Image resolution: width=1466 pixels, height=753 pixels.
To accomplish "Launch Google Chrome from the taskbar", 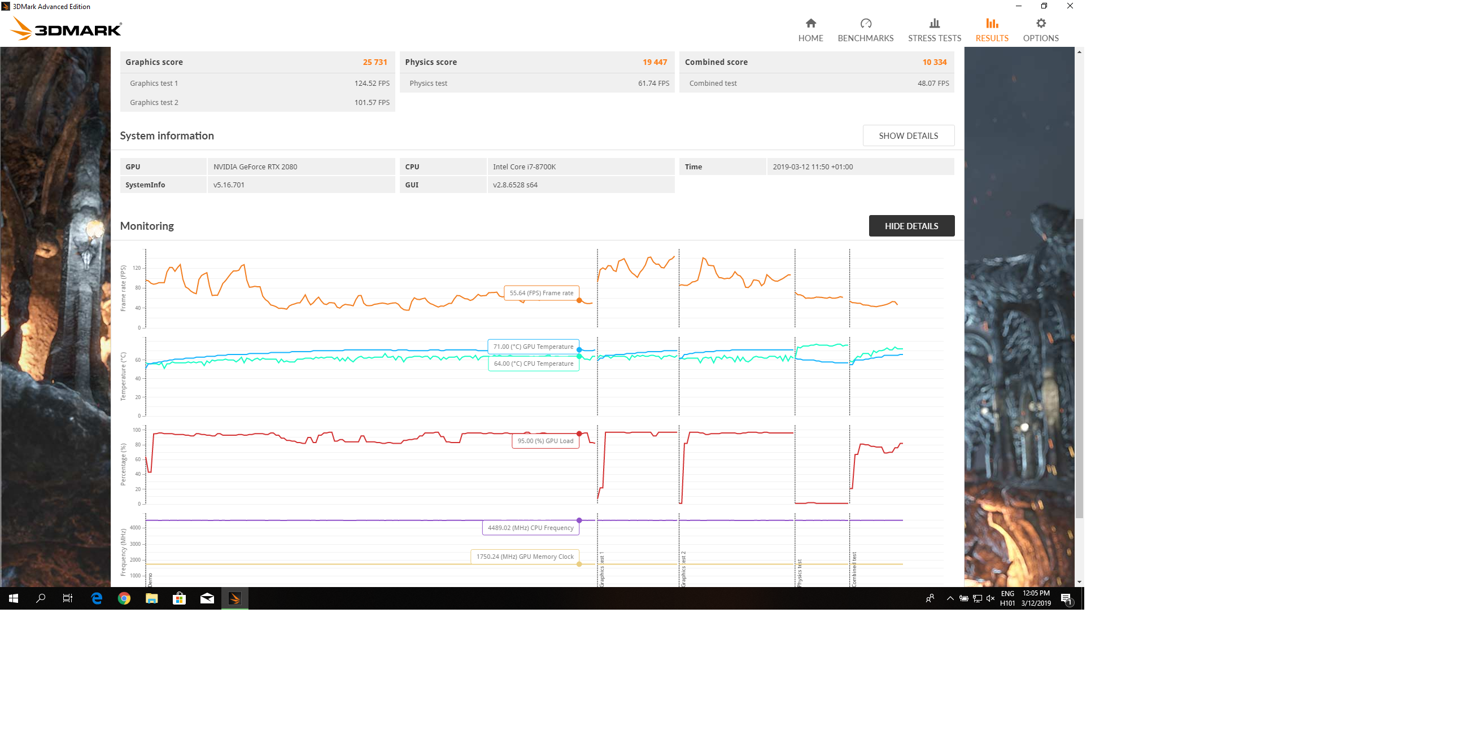I will coord(124,598).
